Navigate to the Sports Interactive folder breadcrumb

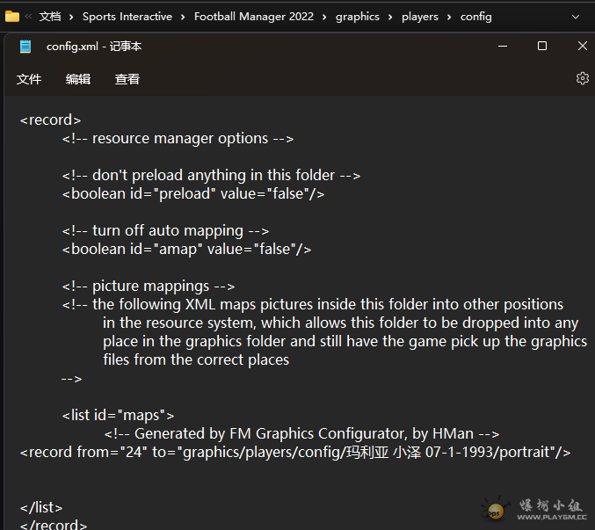(x=127, y=17)
